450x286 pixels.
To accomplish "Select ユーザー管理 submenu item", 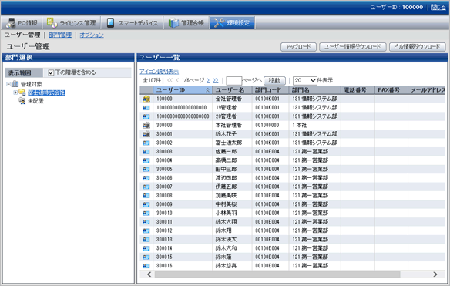I will click(22, 35).
